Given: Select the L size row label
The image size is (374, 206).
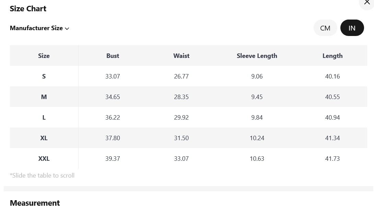Looking at the screenshot, I should 44,118.
